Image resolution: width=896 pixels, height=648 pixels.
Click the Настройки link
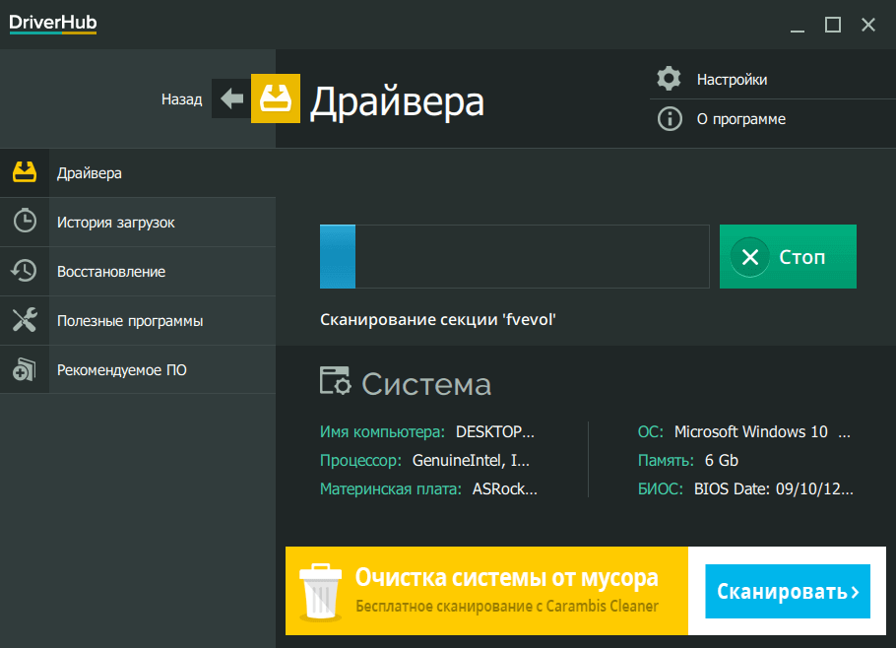pyautogui.click(x=732, y=80)
